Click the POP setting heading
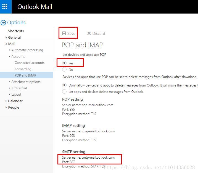This screenshot has width=198, height=173. tap(72, 99)
